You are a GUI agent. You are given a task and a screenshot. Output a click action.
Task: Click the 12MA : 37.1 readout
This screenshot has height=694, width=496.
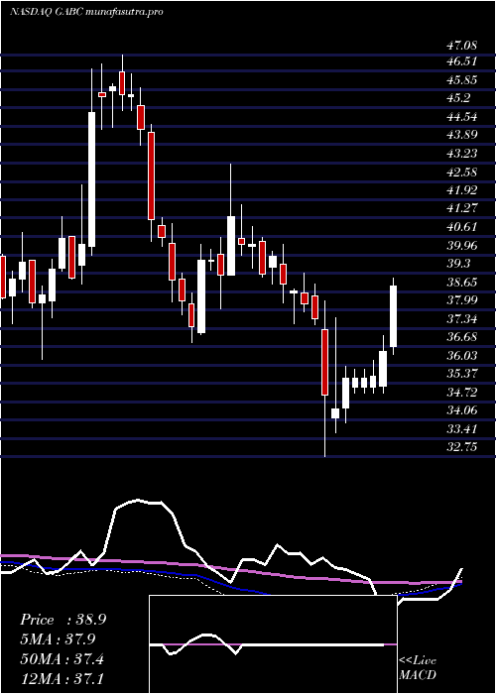(62, 678)
